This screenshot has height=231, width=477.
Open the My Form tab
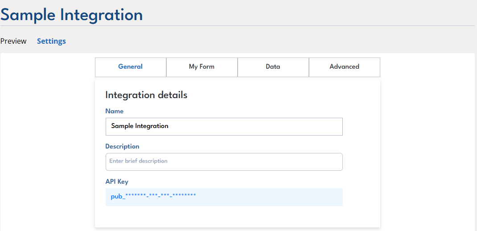coord(201,67)
